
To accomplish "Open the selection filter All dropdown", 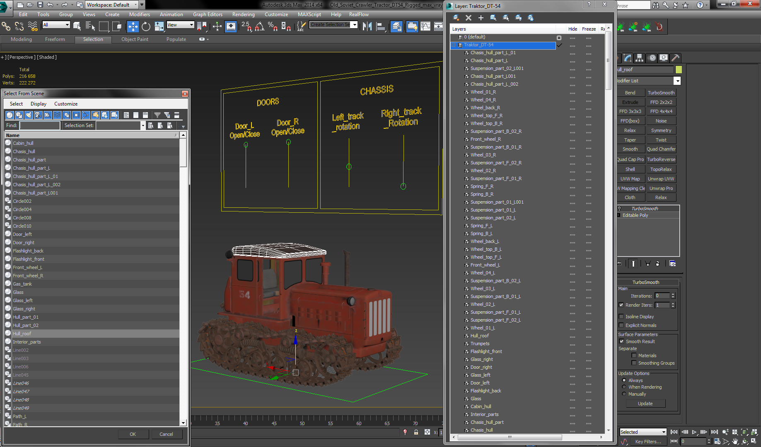I will 56,25.
